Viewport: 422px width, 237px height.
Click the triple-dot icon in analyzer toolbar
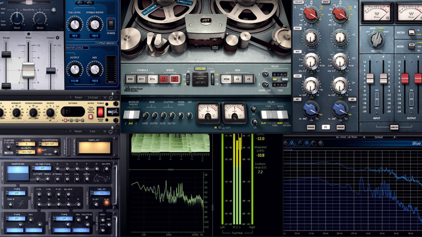(292, 144)
